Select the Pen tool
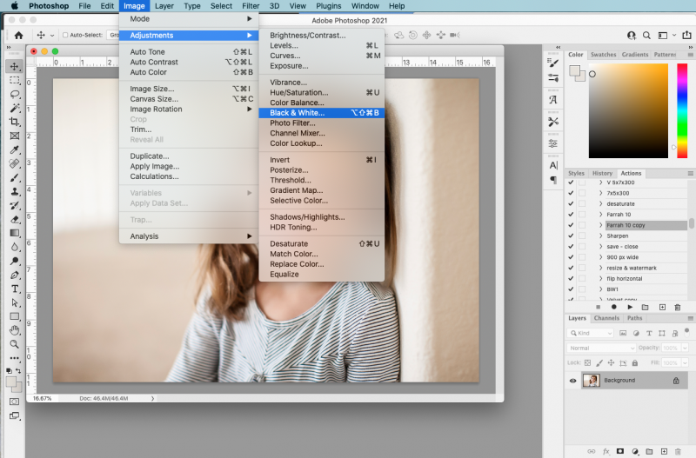 click(15, 275)
